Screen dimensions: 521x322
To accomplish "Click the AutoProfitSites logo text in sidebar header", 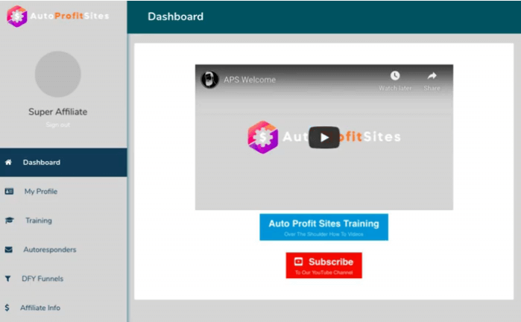I will 69,16.
